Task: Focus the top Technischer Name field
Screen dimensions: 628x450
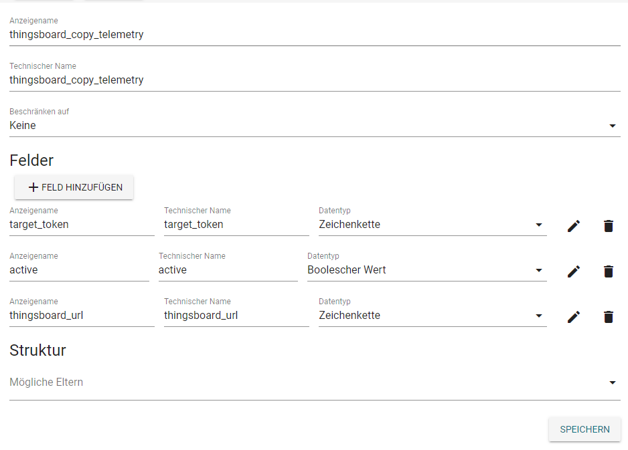Action: point(315,80)
